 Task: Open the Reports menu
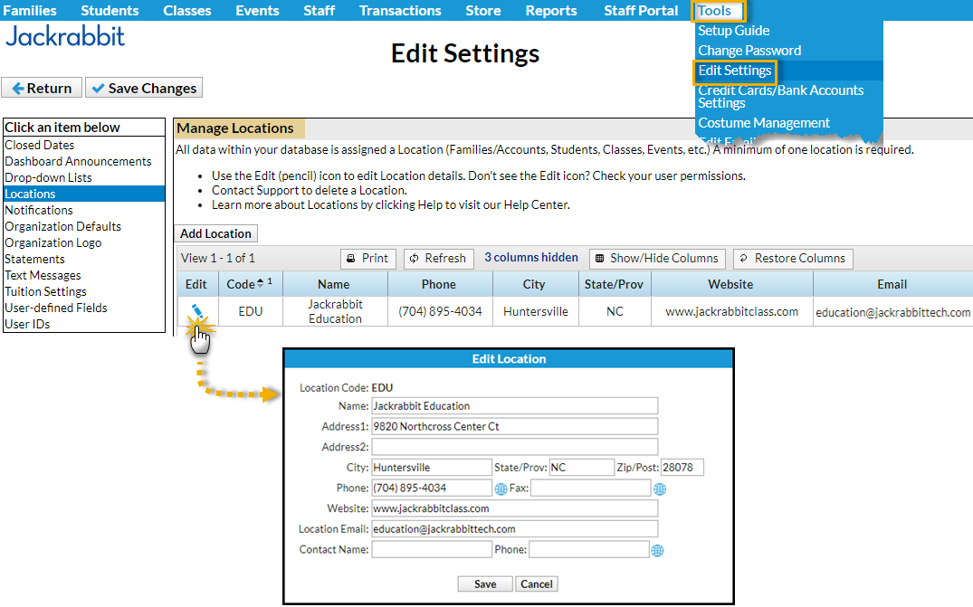pos(551,11)
